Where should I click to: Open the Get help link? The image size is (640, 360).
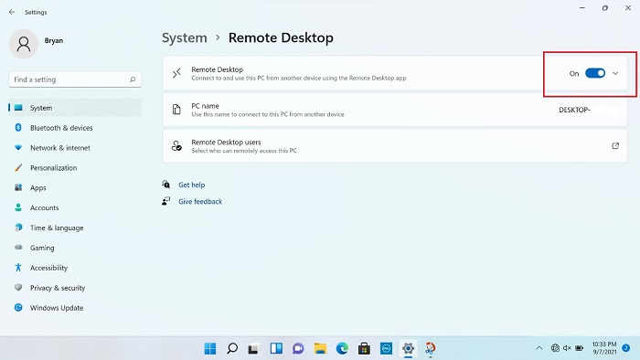pyautogui.click(x=191, y=185)
